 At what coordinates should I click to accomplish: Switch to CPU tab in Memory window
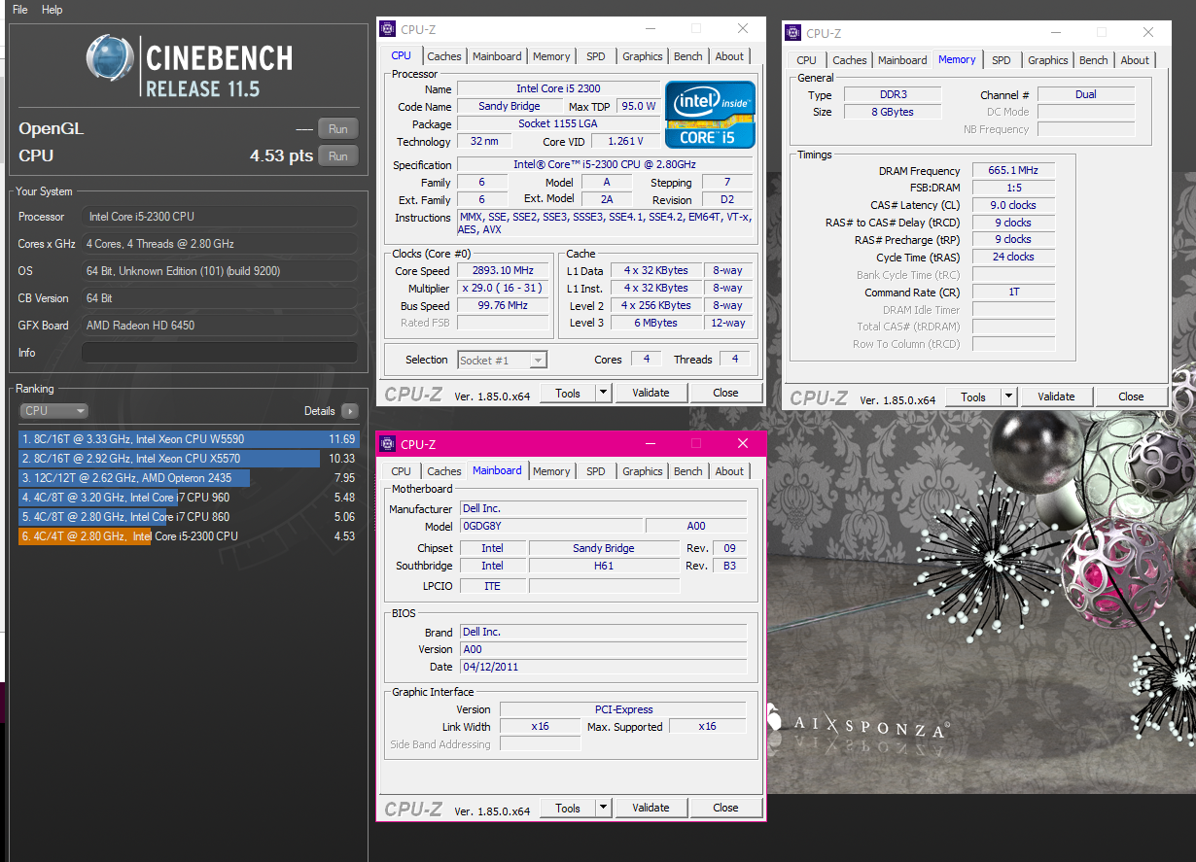[806, 60]
